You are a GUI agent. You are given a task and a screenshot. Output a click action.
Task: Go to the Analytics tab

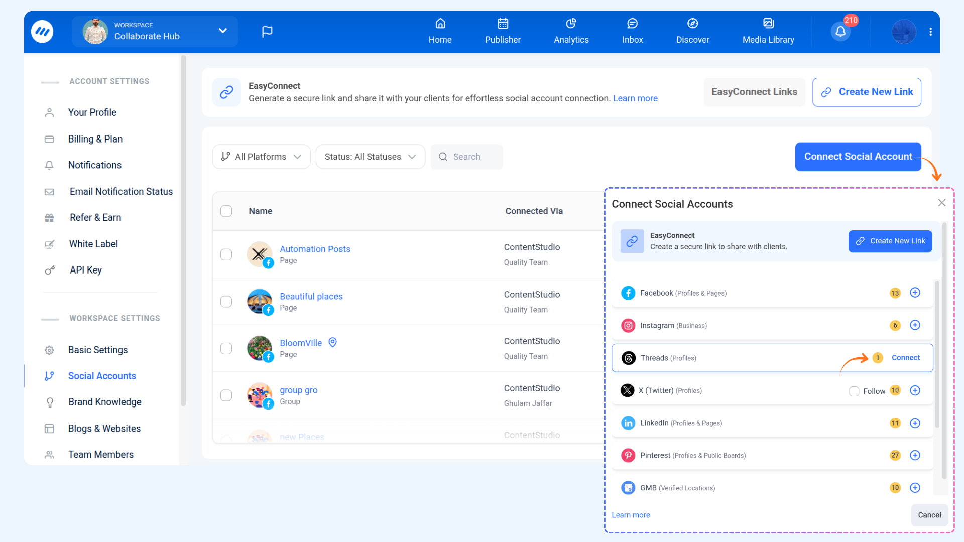571,31
